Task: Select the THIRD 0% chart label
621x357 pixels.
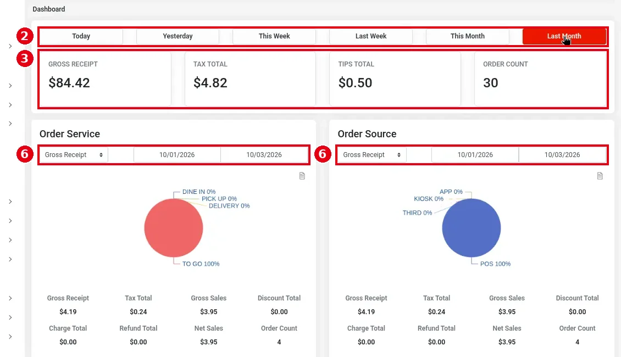Action: [x=418, y=213]
